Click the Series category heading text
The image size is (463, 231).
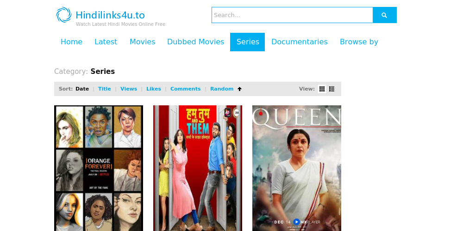pos(103,72)
